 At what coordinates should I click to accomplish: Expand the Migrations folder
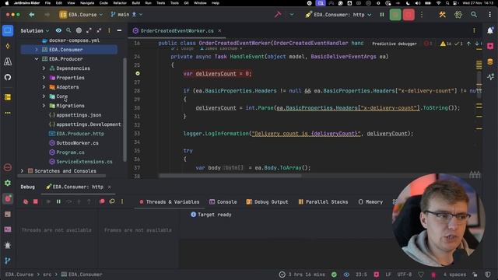(x=44, y=106)
